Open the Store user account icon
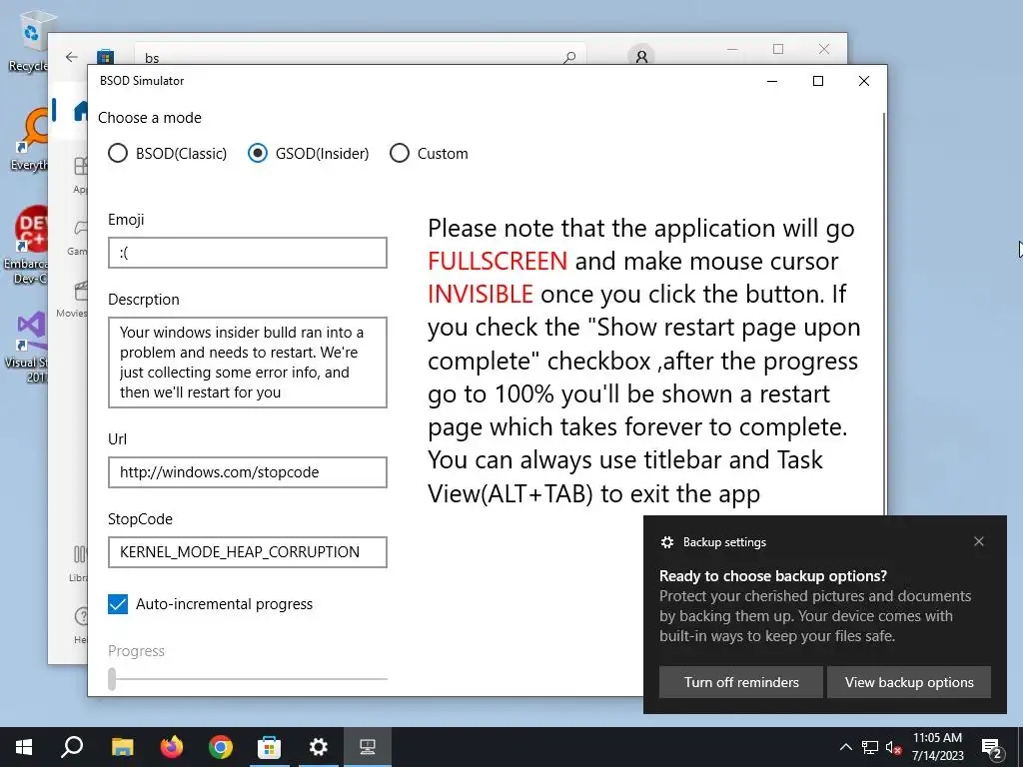Image resolution: width=1023 pixels, height=767 pixels. [641, 57]
